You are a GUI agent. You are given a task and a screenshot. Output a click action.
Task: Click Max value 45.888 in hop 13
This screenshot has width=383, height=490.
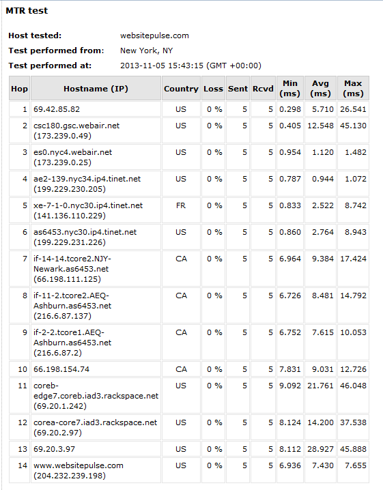click(x=353, y=449)
